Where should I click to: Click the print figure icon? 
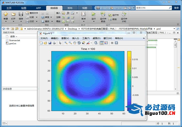tap(54, 43)
